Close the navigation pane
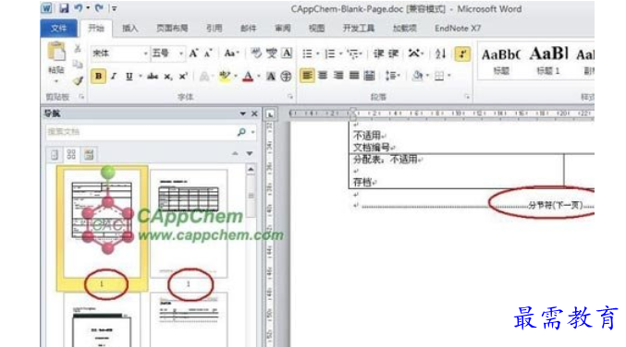 coord(254,114)
